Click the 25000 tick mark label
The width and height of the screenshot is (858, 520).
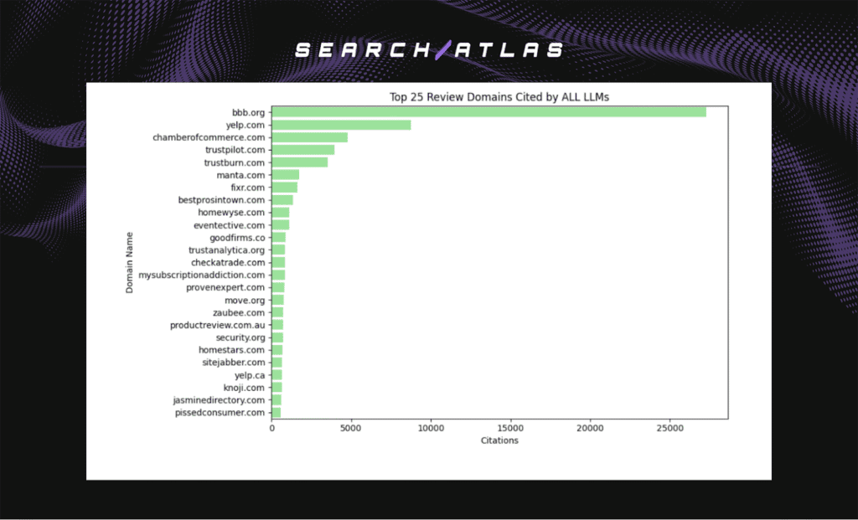tap(669, 427)
